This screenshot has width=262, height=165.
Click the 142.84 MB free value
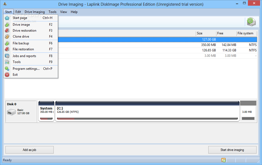click(x=229, y=45)
